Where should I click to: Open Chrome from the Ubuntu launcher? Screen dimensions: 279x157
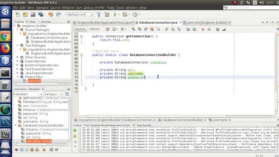5,36
